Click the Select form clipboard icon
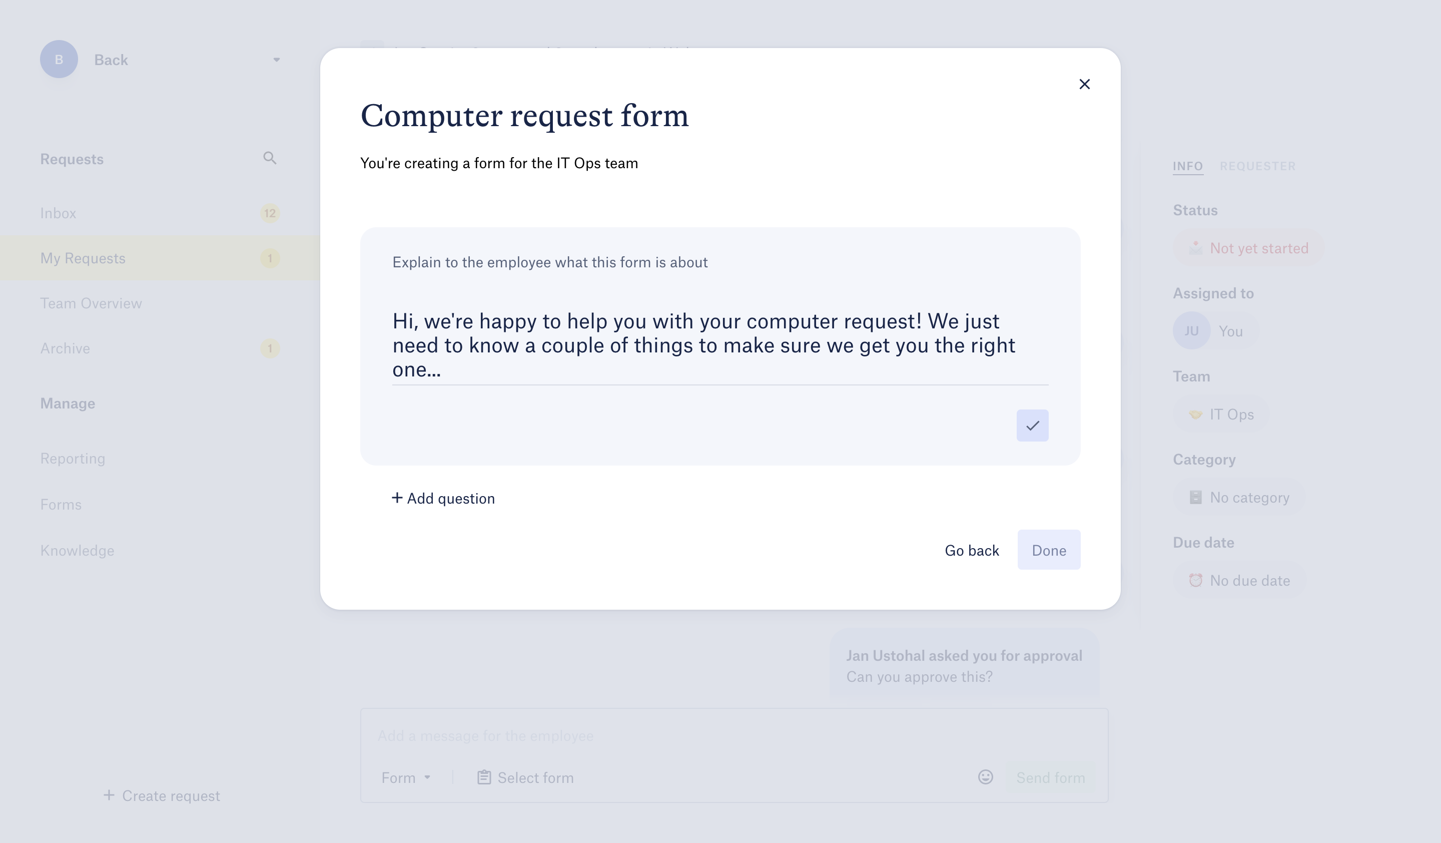 (484, 777)
